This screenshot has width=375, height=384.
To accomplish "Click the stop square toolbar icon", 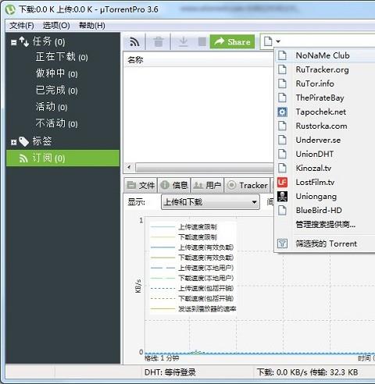I will pyautogui.click(x=202, y=41).
